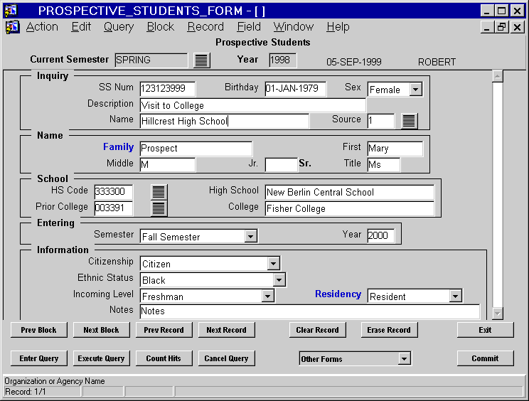Expand the Other Forms dropdown
The image size is (529, 401).
(x=404, y=358)
